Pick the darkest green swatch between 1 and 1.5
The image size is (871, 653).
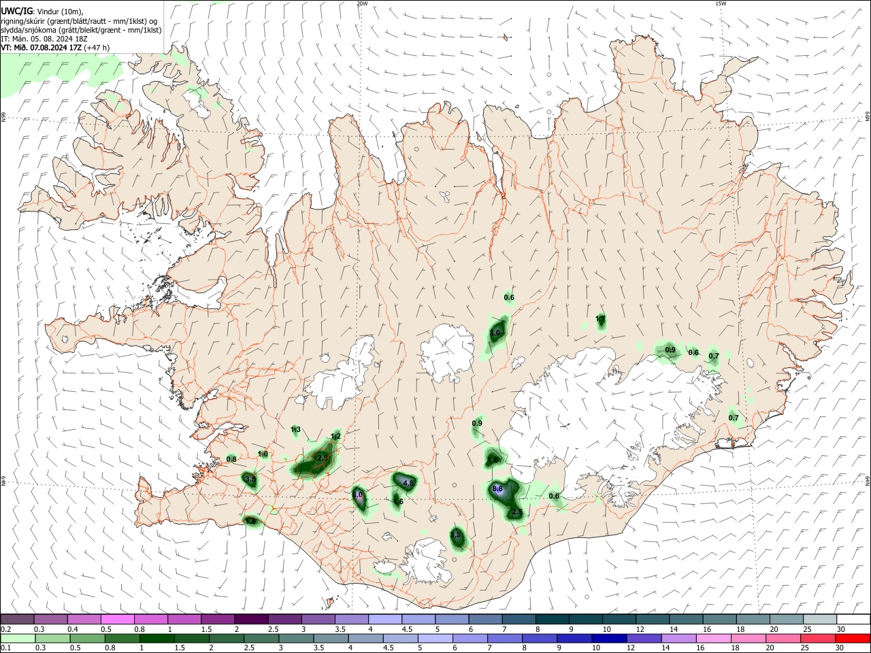(157, 638)
